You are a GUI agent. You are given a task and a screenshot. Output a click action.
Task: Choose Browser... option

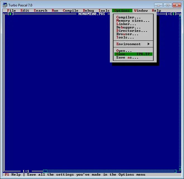[x=133, y=34]
